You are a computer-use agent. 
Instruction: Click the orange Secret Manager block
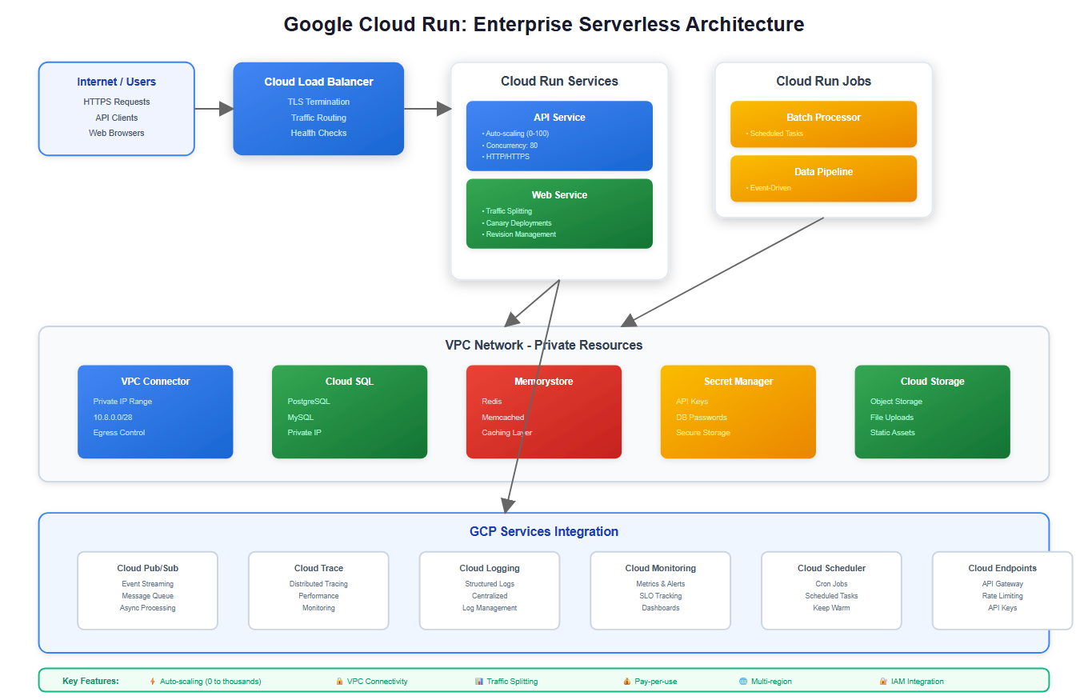pyautogui.click(x=738, y=412)
